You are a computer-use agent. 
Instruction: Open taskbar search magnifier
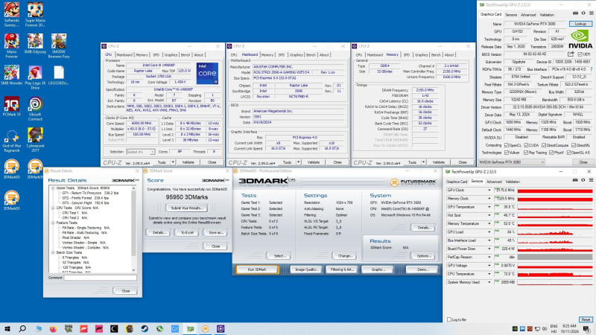point(22,328)
